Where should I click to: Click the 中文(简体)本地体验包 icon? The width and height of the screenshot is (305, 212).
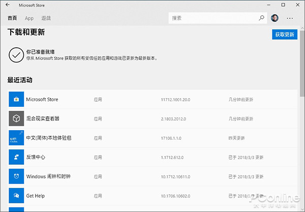click(x=16, y=138)
